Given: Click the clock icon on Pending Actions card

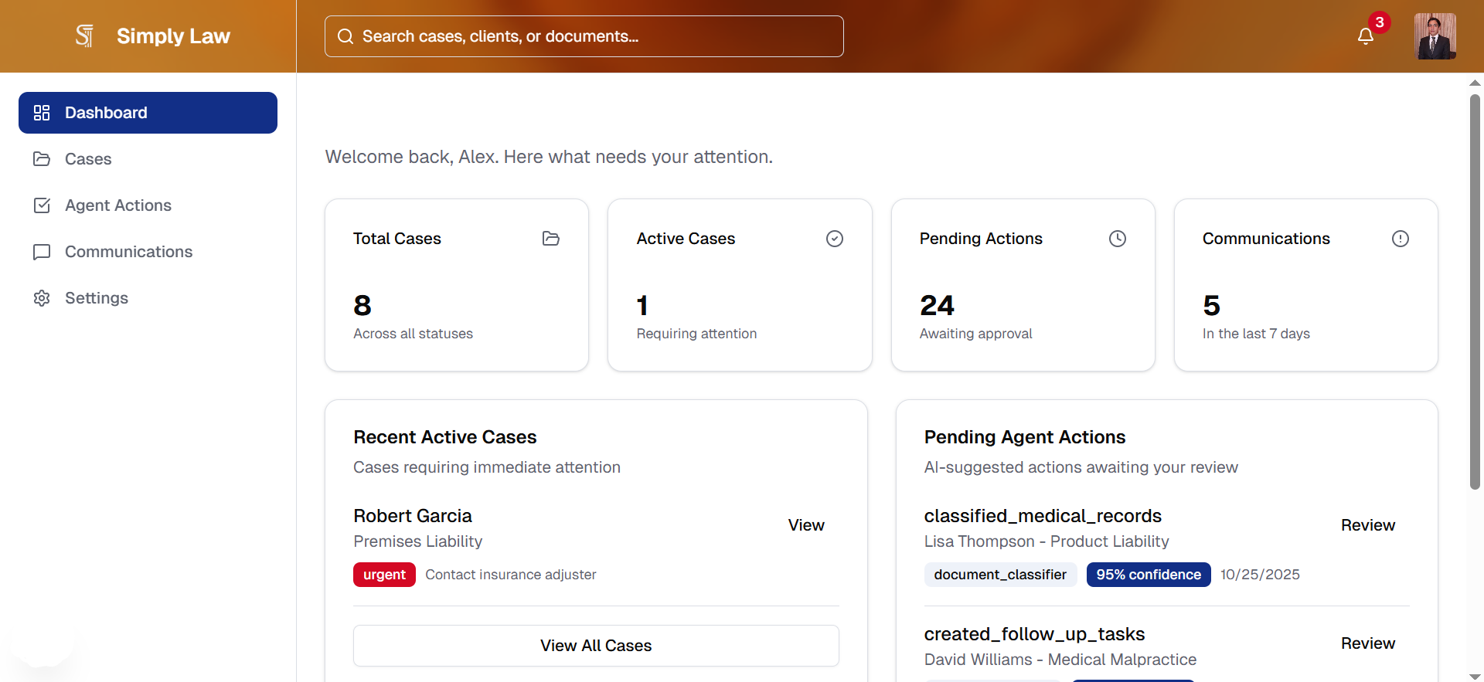Looking at the screenshot, I should point(1118,239).
